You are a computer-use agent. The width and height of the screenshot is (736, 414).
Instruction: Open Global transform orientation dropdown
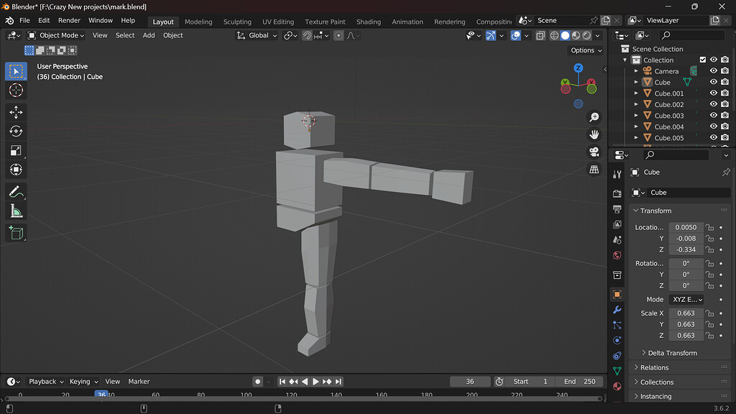[257, 35]
